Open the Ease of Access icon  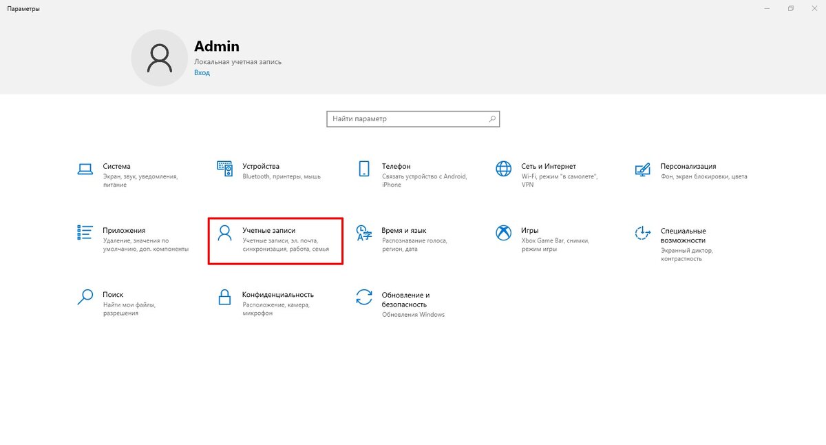(642, 233)
